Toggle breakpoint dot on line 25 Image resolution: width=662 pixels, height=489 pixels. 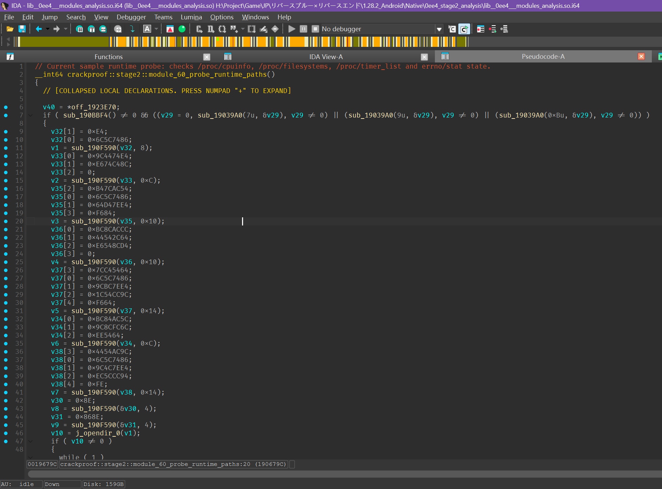pyautogui.click(x=6, y=262)
